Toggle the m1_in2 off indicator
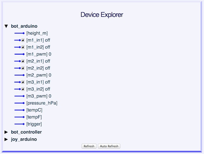This screenshot has width=204, height=154. point(23,47)
